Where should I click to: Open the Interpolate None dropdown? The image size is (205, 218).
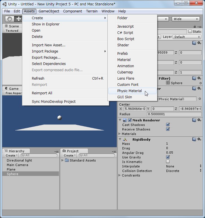[184, 166]
